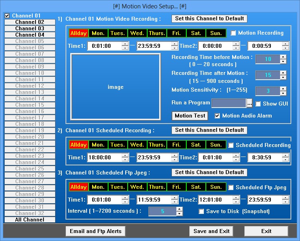Decrease Scheduled Recording Time2 end 8:30:59
Screen dimensions: 300x241
pos(285,160)
